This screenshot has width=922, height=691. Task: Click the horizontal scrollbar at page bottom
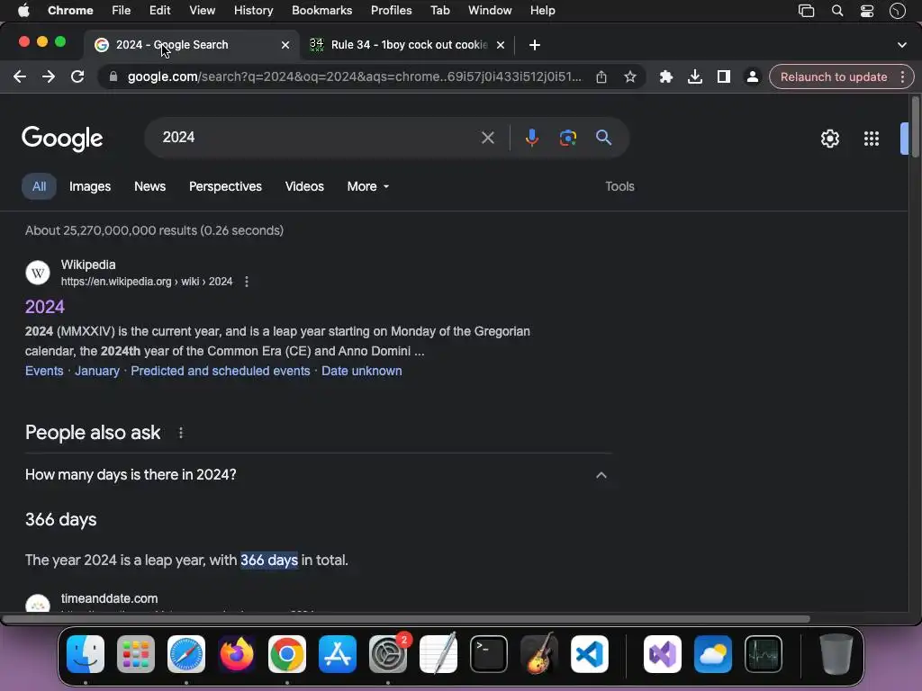pos(406,619)
